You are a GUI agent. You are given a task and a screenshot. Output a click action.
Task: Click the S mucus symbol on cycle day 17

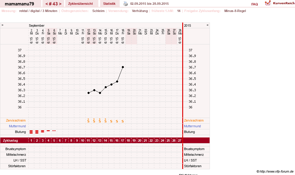point(123,121)
